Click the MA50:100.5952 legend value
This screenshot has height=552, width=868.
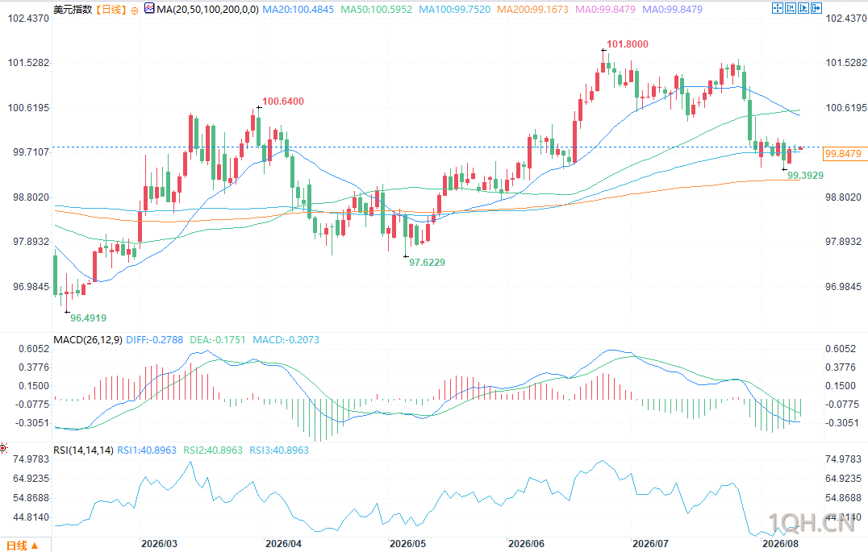pos(377,10)
